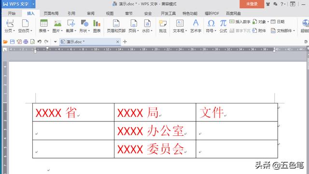Expand the 文本框 text box dropdown
Viewport: 309px width, 174px height.
[x=186, y=31]
